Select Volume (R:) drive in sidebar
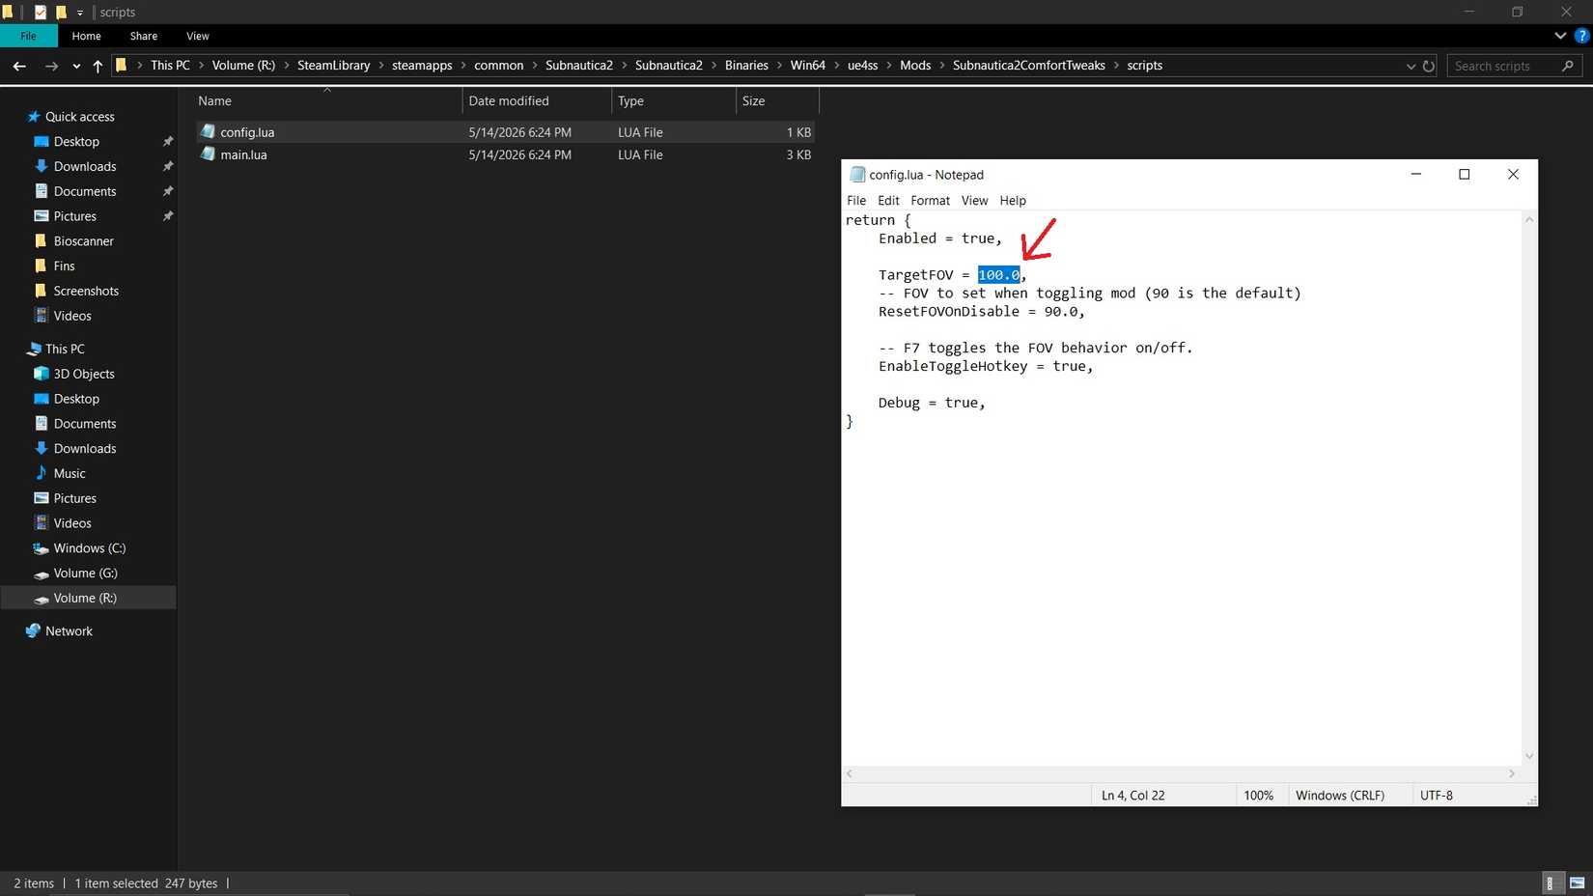 click(x=85, y=599)
